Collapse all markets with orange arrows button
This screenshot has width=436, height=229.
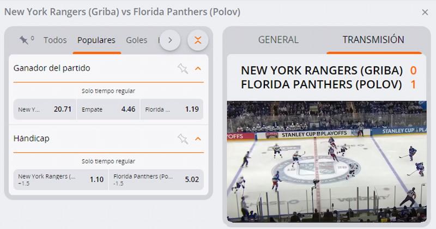point(198,40)
